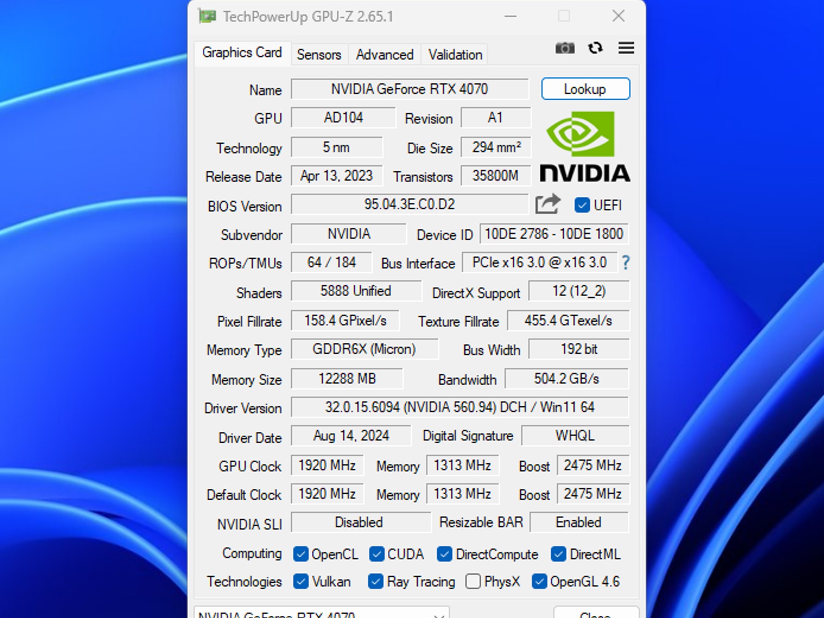Switch to the Sensors tab
The image size is (824, 618).
(319, 54)
